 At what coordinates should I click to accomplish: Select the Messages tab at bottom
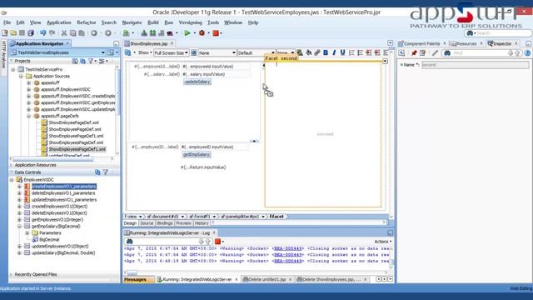point(135,279)
